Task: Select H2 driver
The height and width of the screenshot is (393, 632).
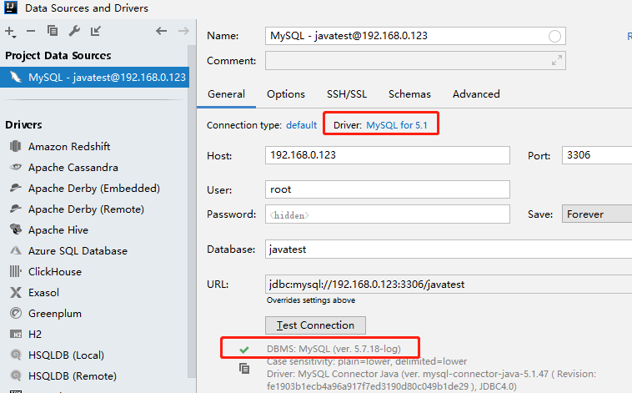Action: click(x=35, y=335)
